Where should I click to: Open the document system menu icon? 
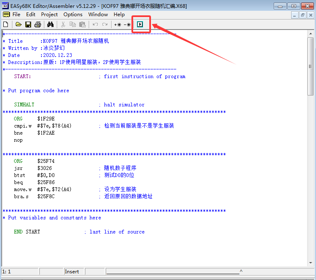[x=6, y=15]
